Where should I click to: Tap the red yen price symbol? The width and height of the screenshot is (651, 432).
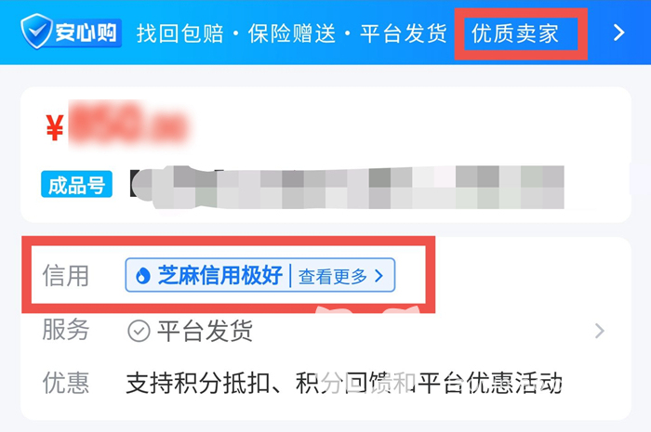tap(54, 127)
